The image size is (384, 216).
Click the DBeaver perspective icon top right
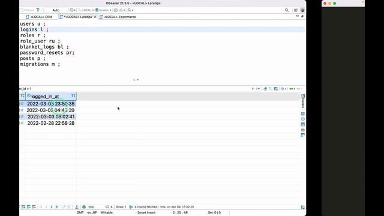[302, 10]
